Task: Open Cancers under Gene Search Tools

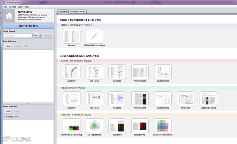Action: pyautogui.click(x=117, y=99)
